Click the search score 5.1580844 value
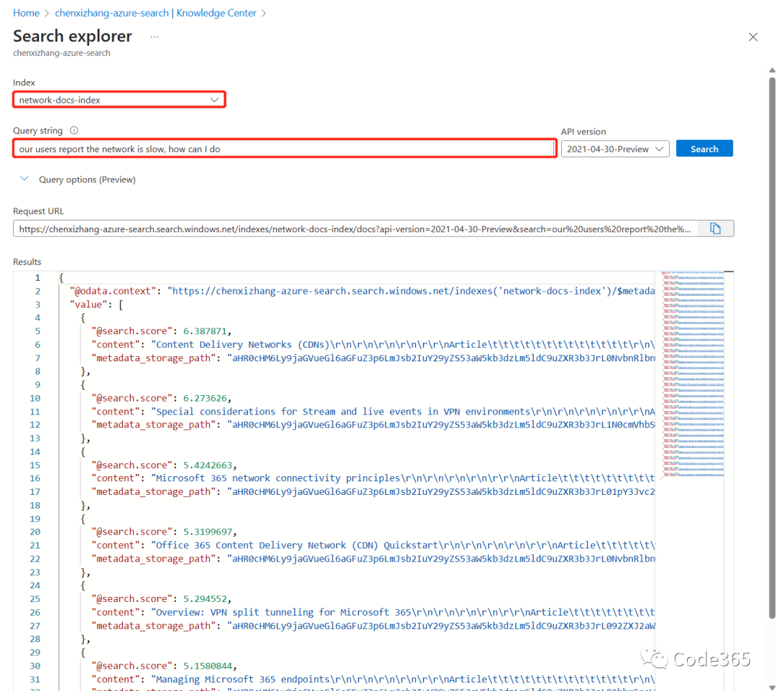Screen dimensions: 776x691 point(208,666)
